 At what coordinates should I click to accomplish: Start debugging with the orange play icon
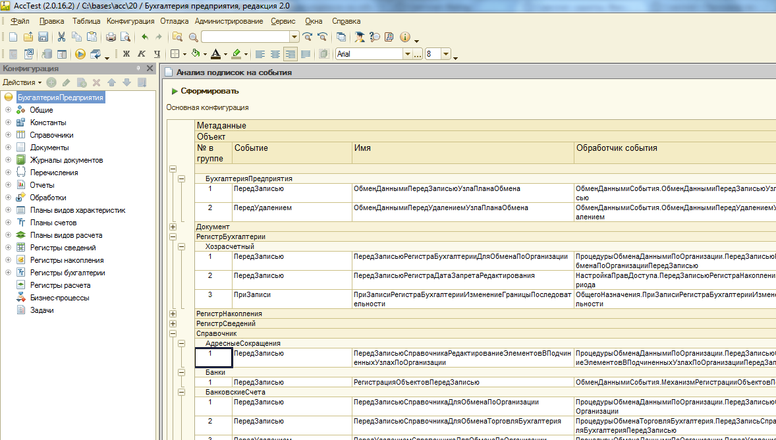pos(80,54)
